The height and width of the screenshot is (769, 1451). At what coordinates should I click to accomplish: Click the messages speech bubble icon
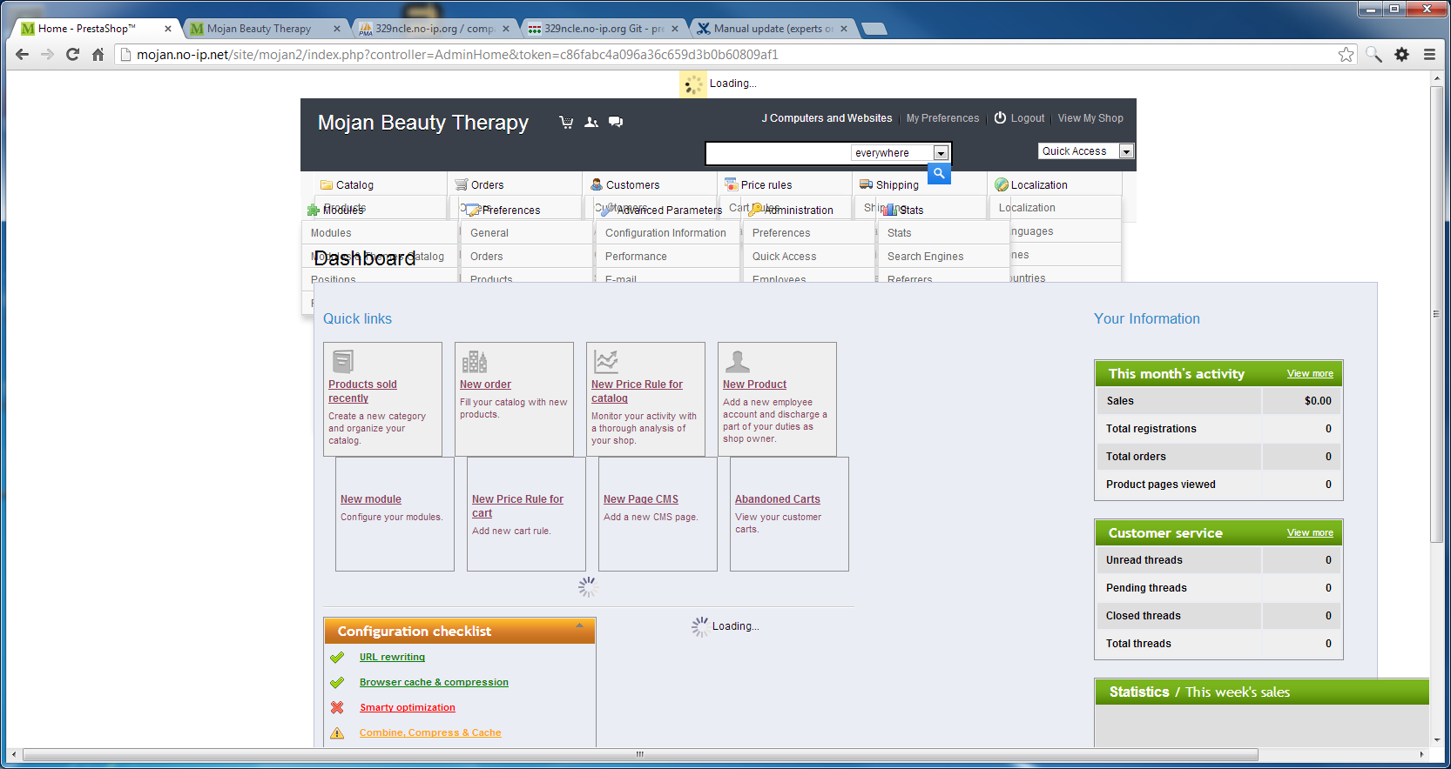[616, 122]
